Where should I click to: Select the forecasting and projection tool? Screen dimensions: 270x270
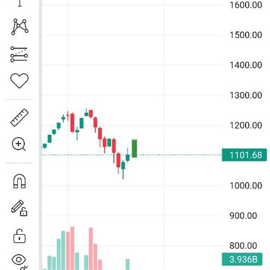point(19,54)
